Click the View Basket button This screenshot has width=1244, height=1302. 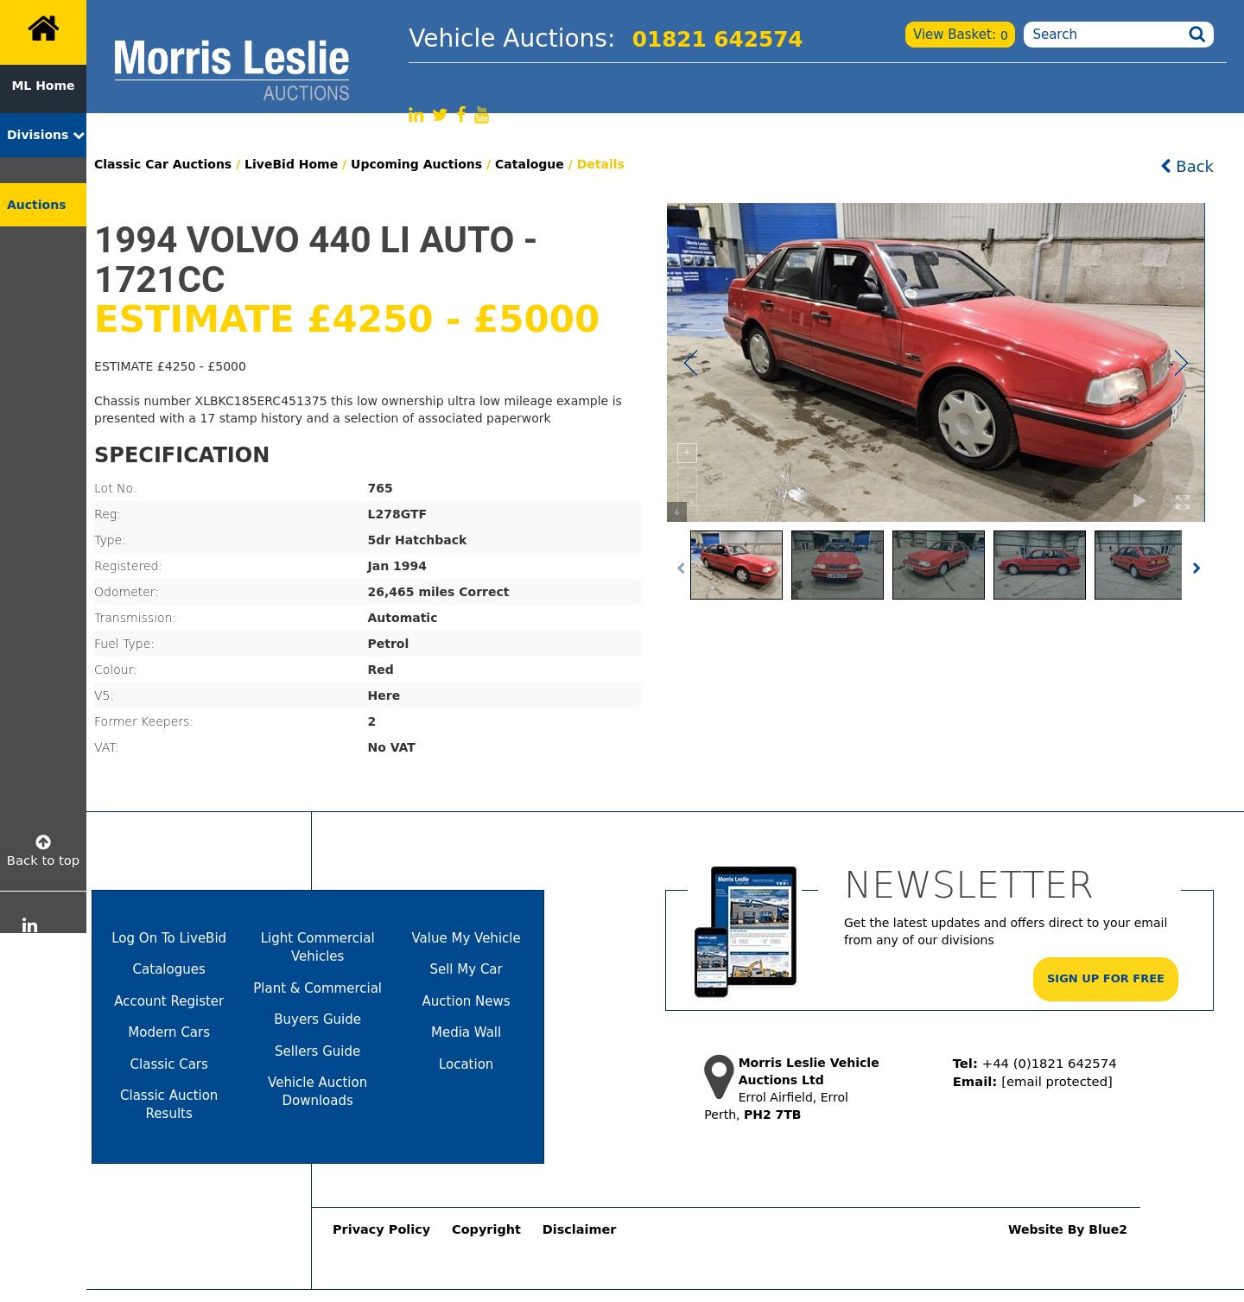pyautogui.click(x=960, y=35)
